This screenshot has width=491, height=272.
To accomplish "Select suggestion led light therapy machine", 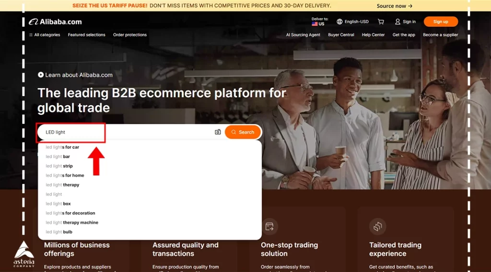I will (150, 222).
